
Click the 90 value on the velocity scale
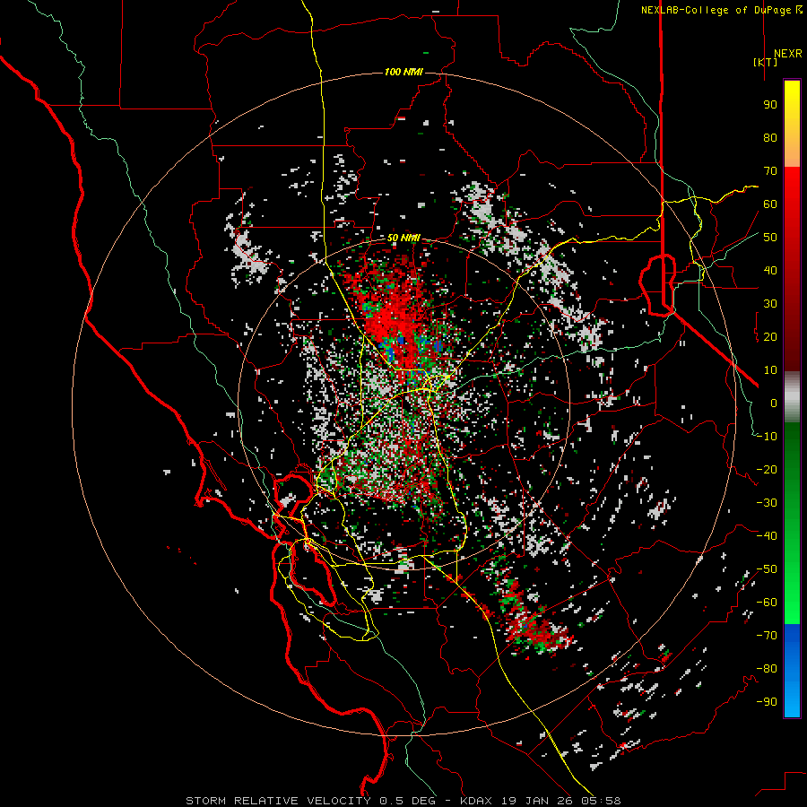(x=770, y=105)
